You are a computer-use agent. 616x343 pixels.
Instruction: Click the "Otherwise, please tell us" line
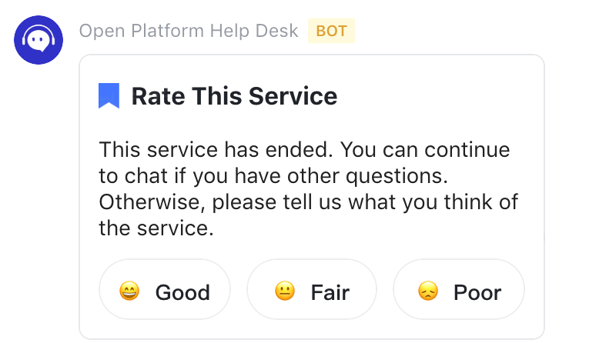click(x=308, y=202)
